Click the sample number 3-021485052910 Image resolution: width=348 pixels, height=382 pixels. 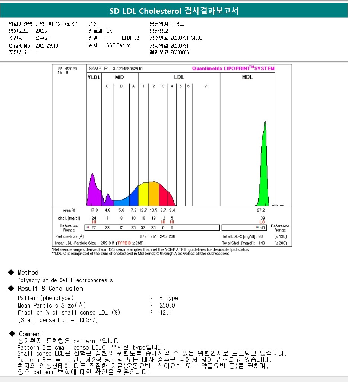(x=127, y=69)
